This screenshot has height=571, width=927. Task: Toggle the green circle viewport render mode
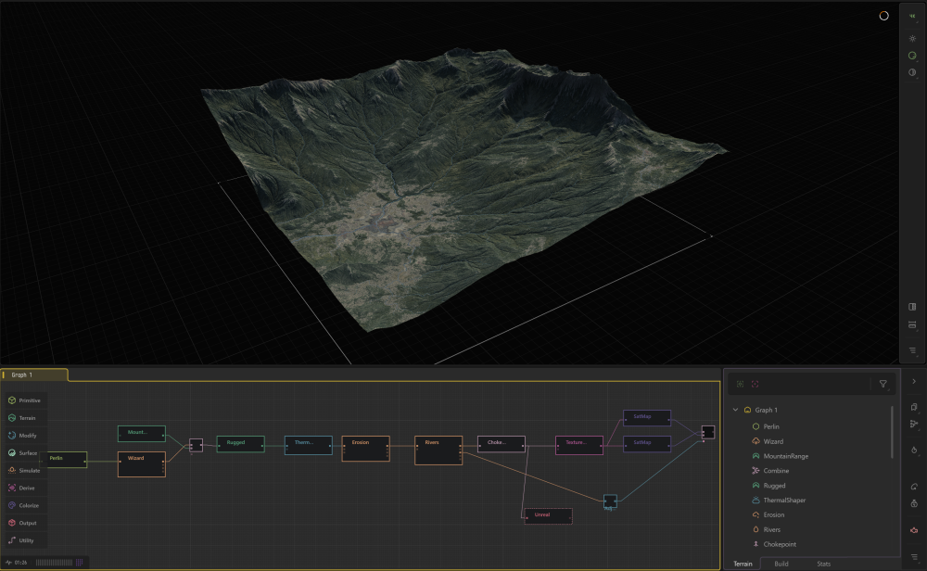coord(912,56)
